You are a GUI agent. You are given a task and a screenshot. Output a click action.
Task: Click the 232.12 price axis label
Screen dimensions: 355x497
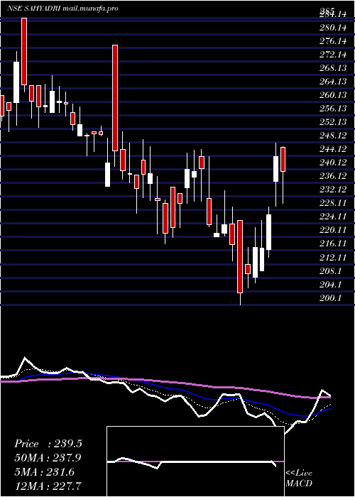click(333, 190)
